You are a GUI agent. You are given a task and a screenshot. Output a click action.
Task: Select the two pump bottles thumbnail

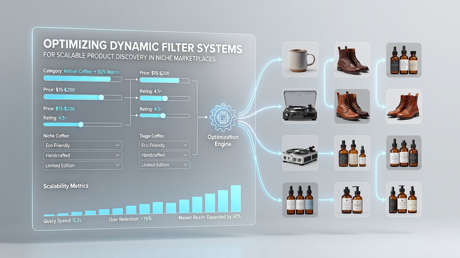(x=352, y=200)
